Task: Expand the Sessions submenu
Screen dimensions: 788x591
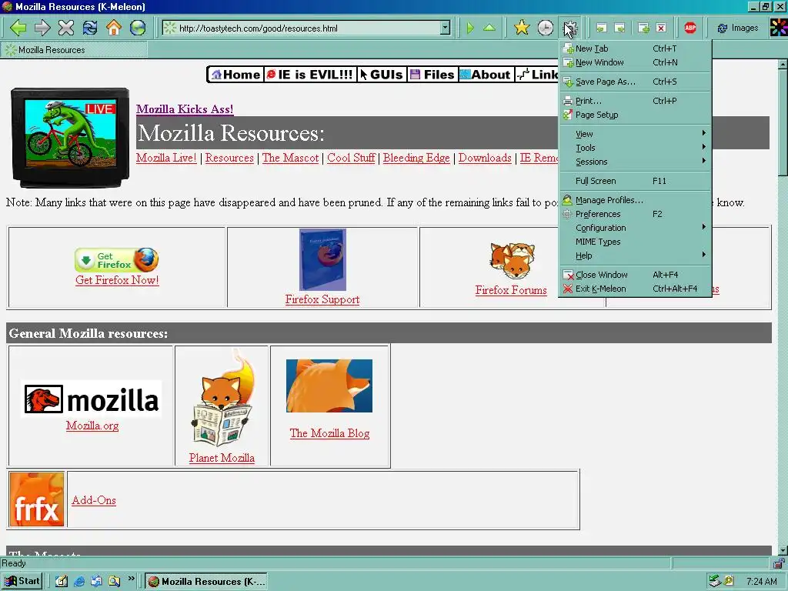Action: 635,162
